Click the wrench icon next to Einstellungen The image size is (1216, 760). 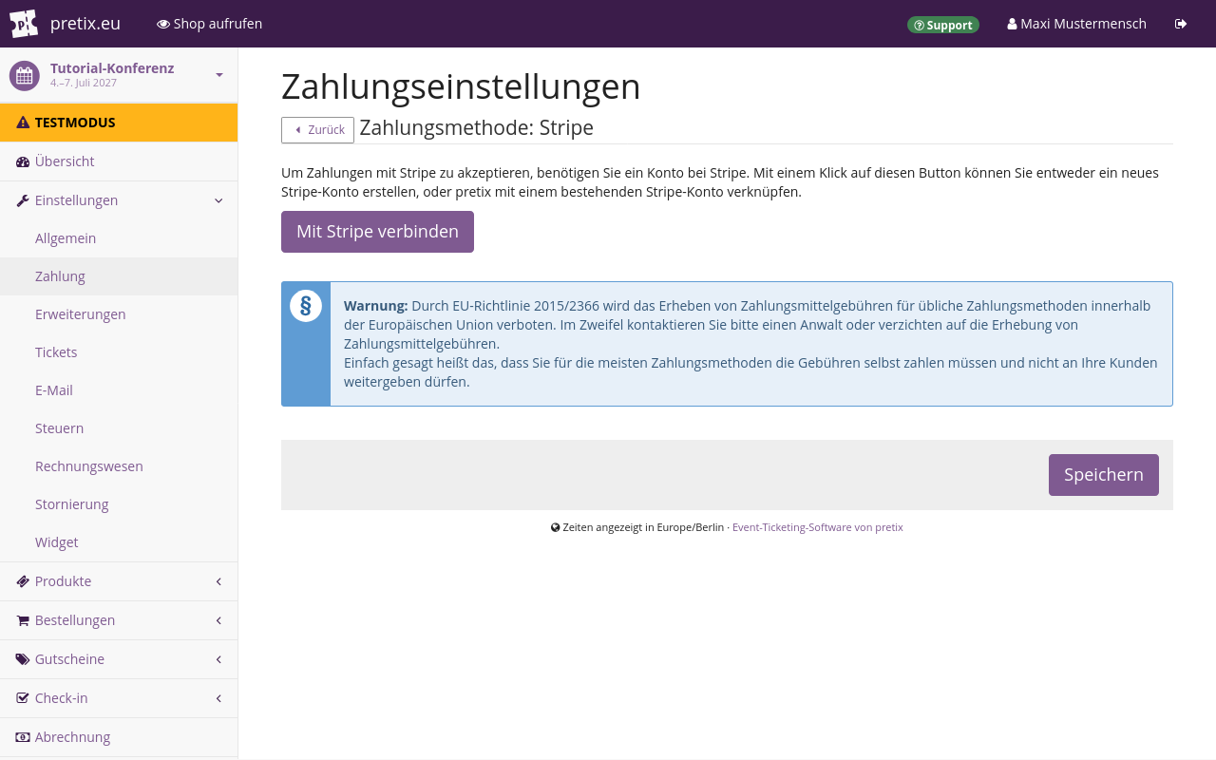(x=23, y=200)
